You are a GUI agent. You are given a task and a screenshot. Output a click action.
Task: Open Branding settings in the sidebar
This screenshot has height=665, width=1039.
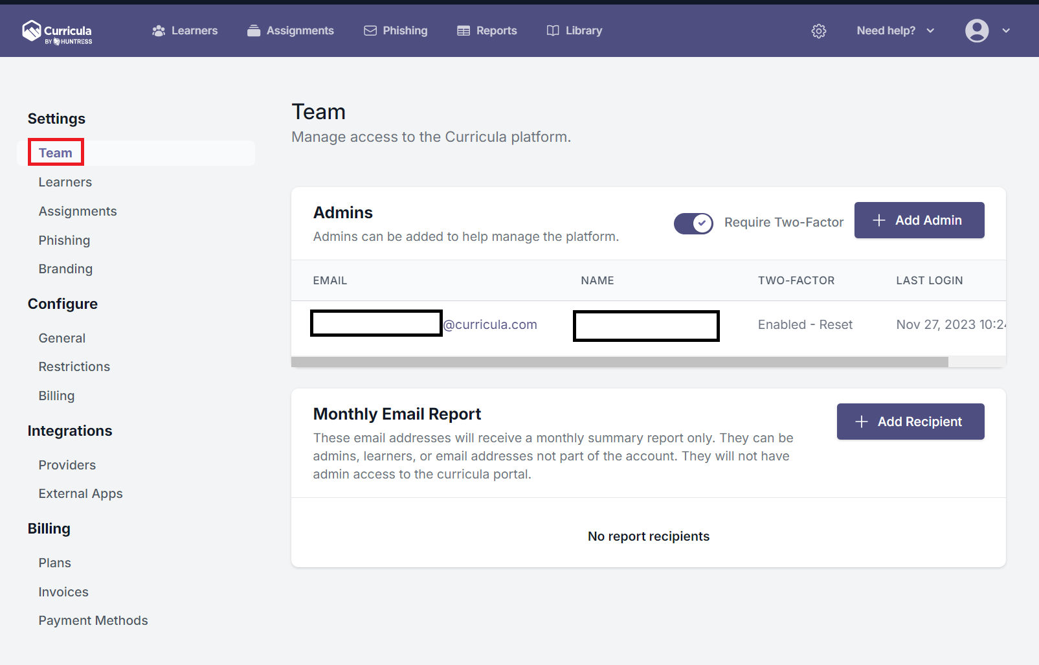(65, 269)
